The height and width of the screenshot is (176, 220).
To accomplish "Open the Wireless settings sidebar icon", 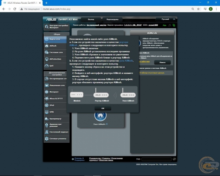I will pos(47,78).
